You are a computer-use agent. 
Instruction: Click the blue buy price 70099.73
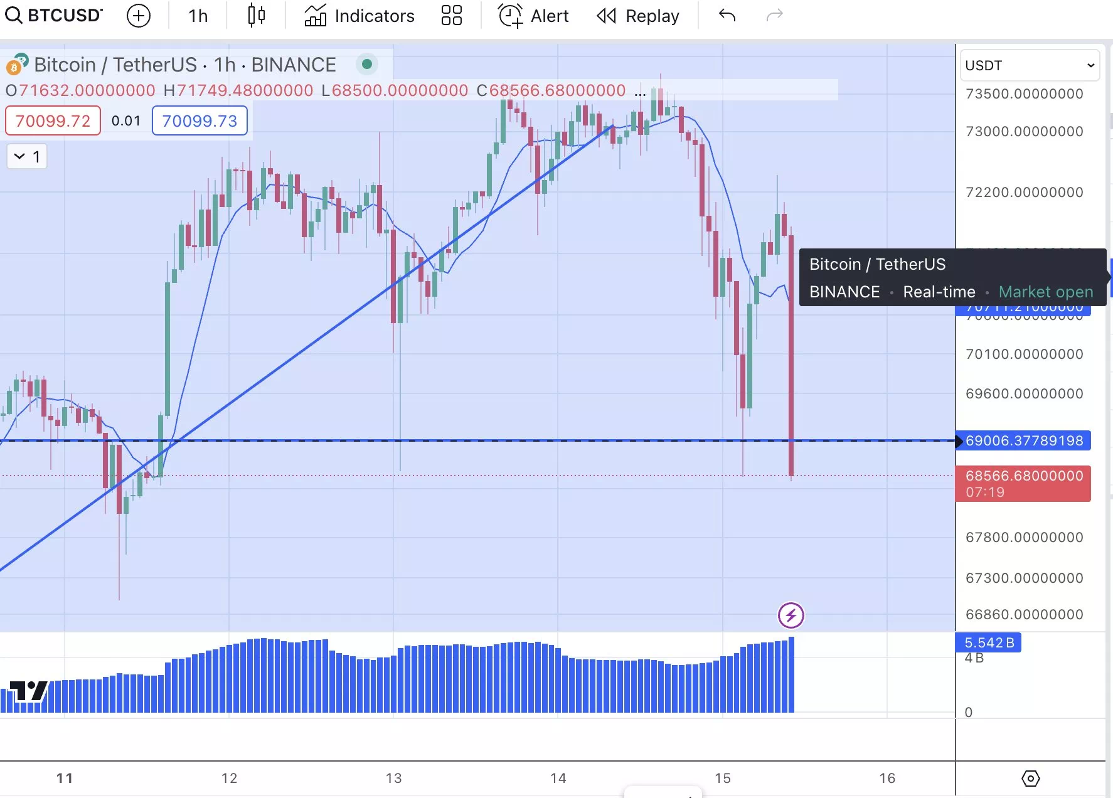tap(200, 120)
